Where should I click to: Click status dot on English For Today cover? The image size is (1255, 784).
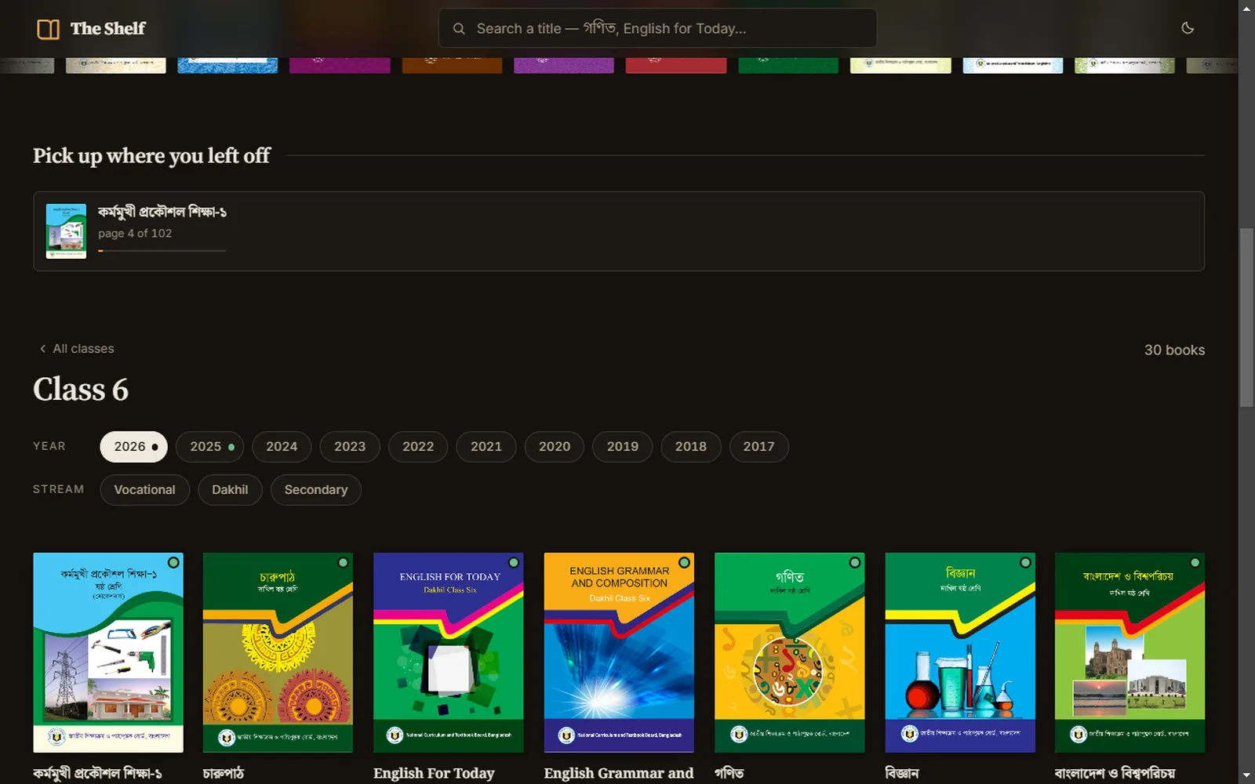pos(514,563)
